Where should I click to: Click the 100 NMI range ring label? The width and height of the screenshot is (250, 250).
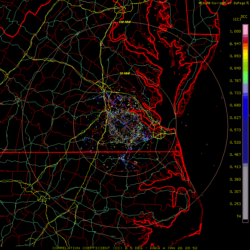(125, 22)
